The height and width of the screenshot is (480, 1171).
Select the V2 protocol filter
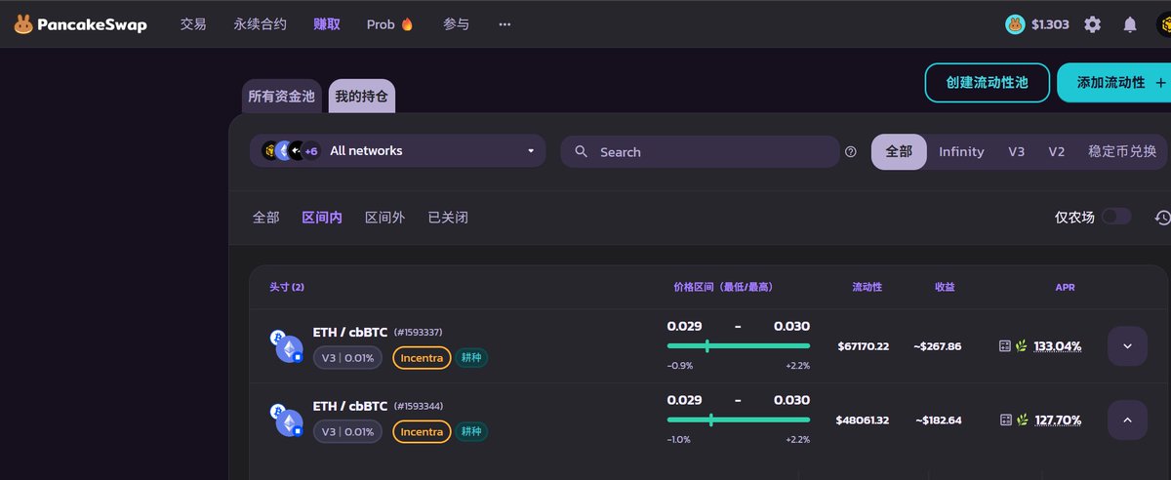point(1057,152)
